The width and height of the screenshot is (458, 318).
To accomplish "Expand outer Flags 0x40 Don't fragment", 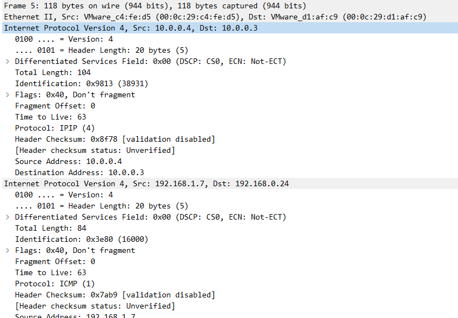I will pyautogui.click(x=8, y=95).
